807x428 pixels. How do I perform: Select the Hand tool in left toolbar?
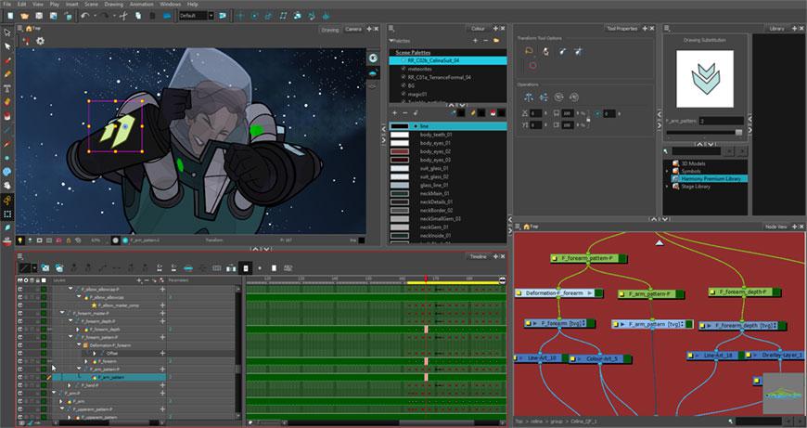[7, 186]
